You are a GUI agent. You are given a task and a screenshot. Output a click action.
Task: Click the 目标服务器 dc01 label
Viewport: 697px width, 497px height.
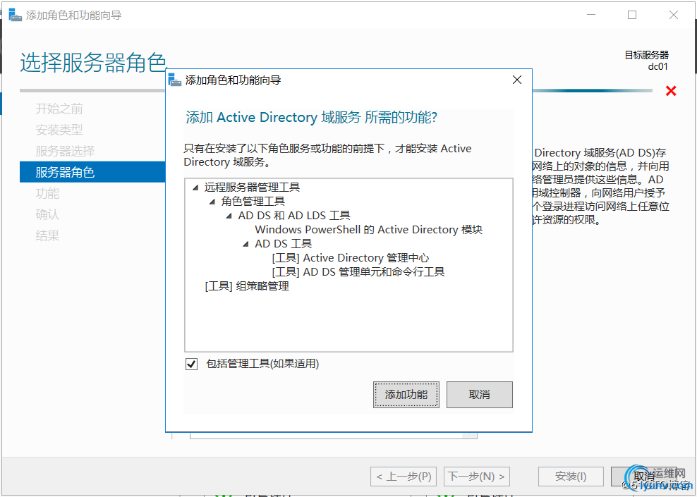click(x=646, y=61)
